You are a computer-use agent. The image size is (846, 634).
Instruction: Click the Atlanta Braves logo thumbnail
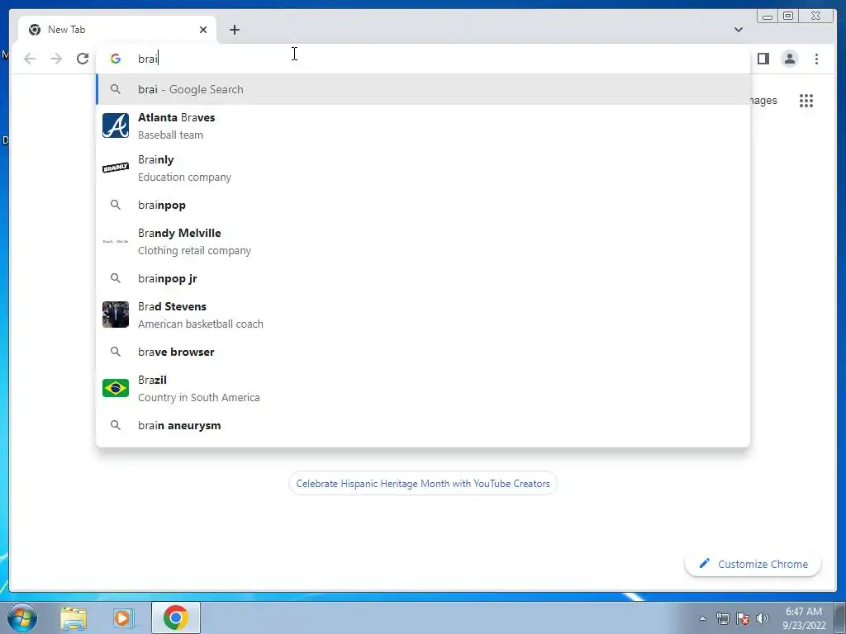coord(116,125)
